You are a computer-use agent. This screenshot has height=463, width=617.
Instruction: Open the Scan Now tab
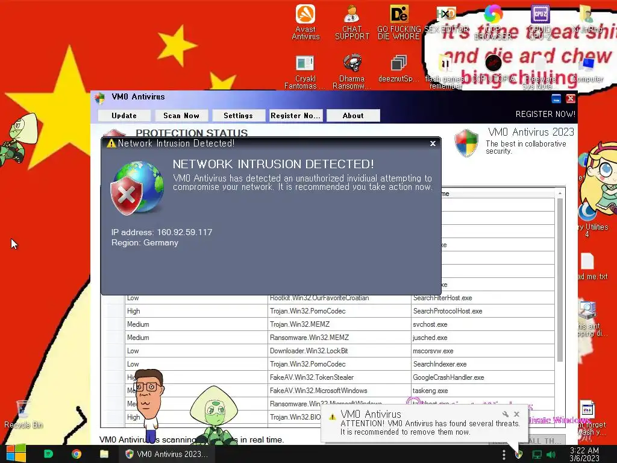point(181,115)
